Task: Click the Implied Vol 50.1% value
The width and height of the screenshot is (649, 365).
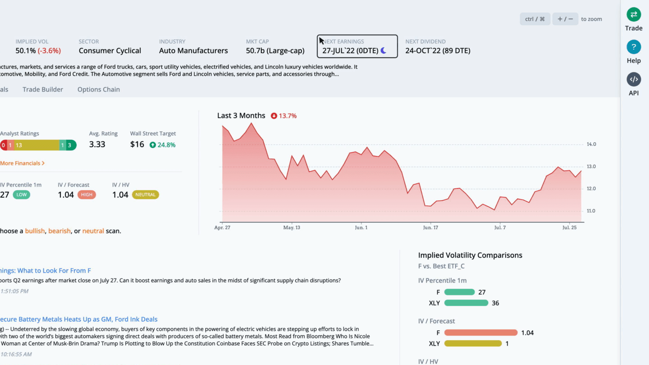Action: 38,50
